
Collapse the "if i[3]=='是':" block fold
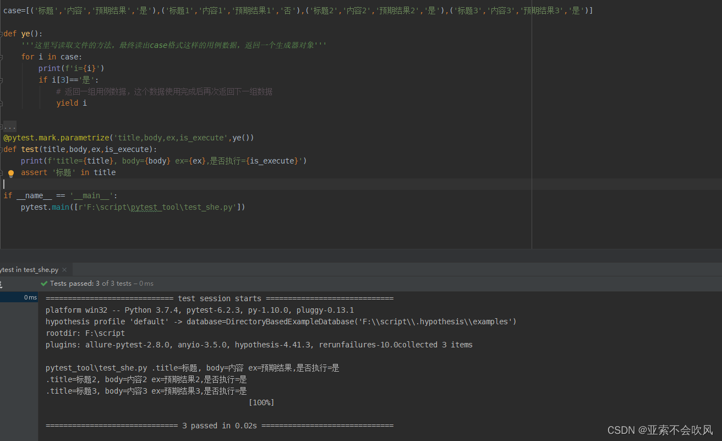2,80
